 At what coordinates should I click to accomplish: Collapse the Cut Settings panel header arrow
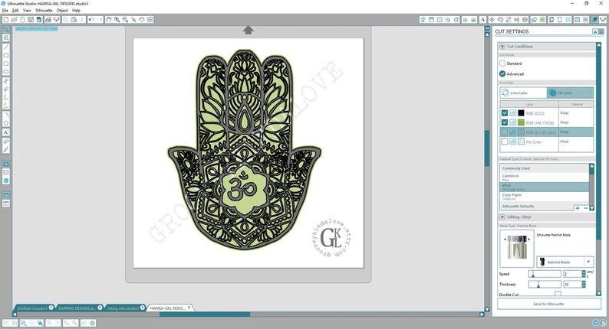point(595,31)
